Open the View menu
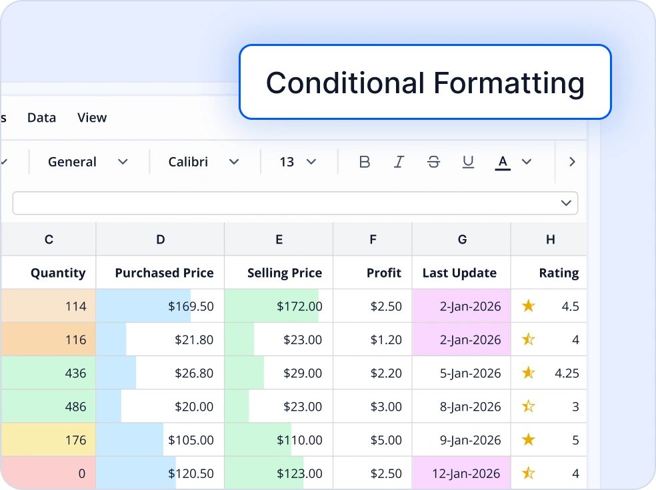The height and width of the screenshot is (490, 656). pyautogui.click(x=91, y=117)
